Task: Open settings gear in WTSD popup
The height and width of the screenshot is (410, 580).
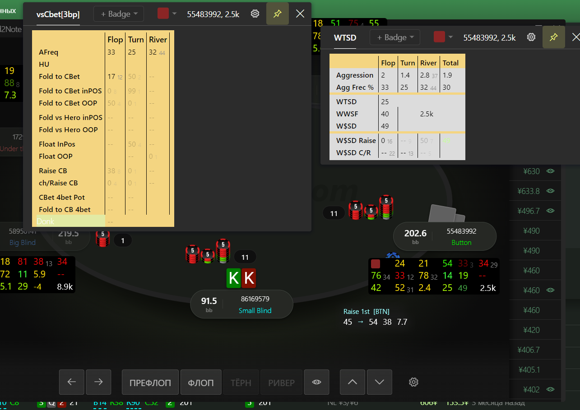Action: pyautogui.click(x=531, y=37)
